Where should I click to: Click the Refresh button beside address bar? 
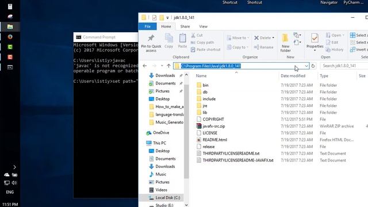tap(313, 66)
